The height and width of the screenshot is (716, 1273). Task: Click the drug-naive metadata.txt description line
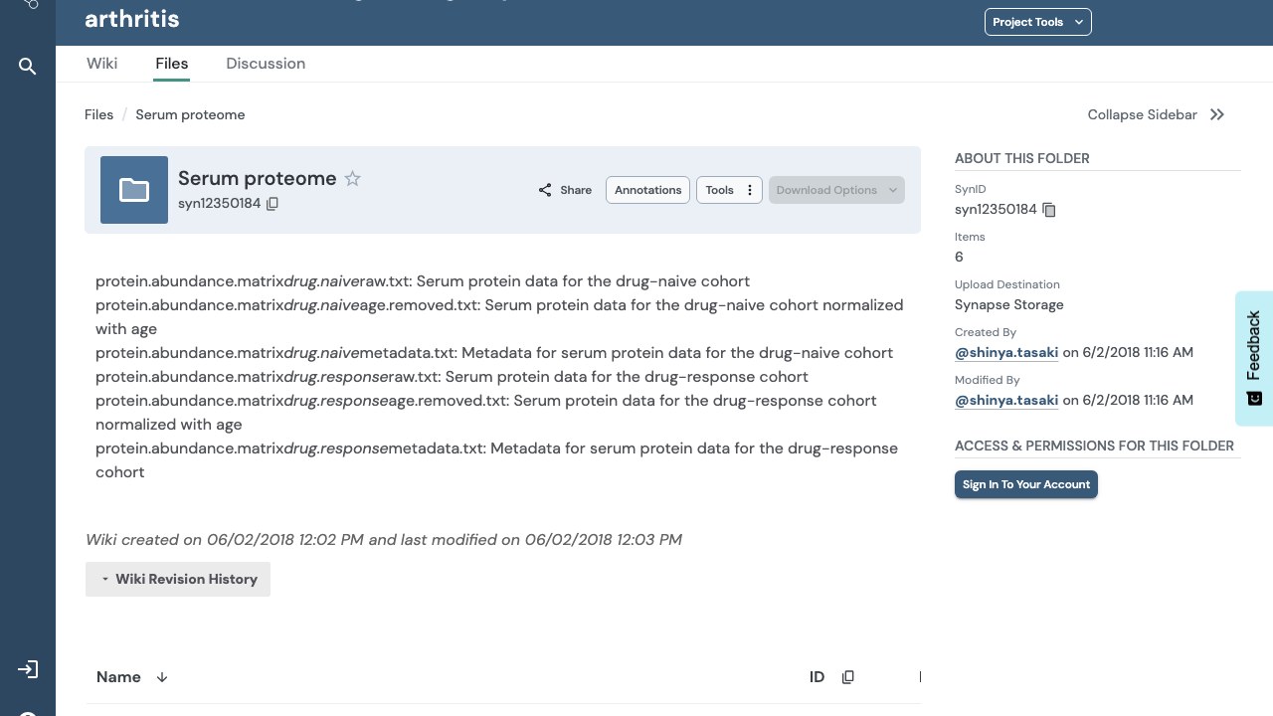tap(494, 353)
